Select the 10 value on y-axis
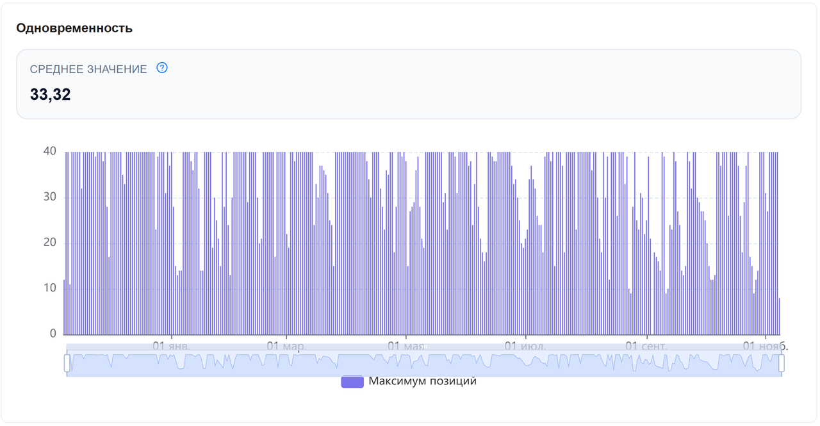Screen dimensions: 820x426 (50, 288)
